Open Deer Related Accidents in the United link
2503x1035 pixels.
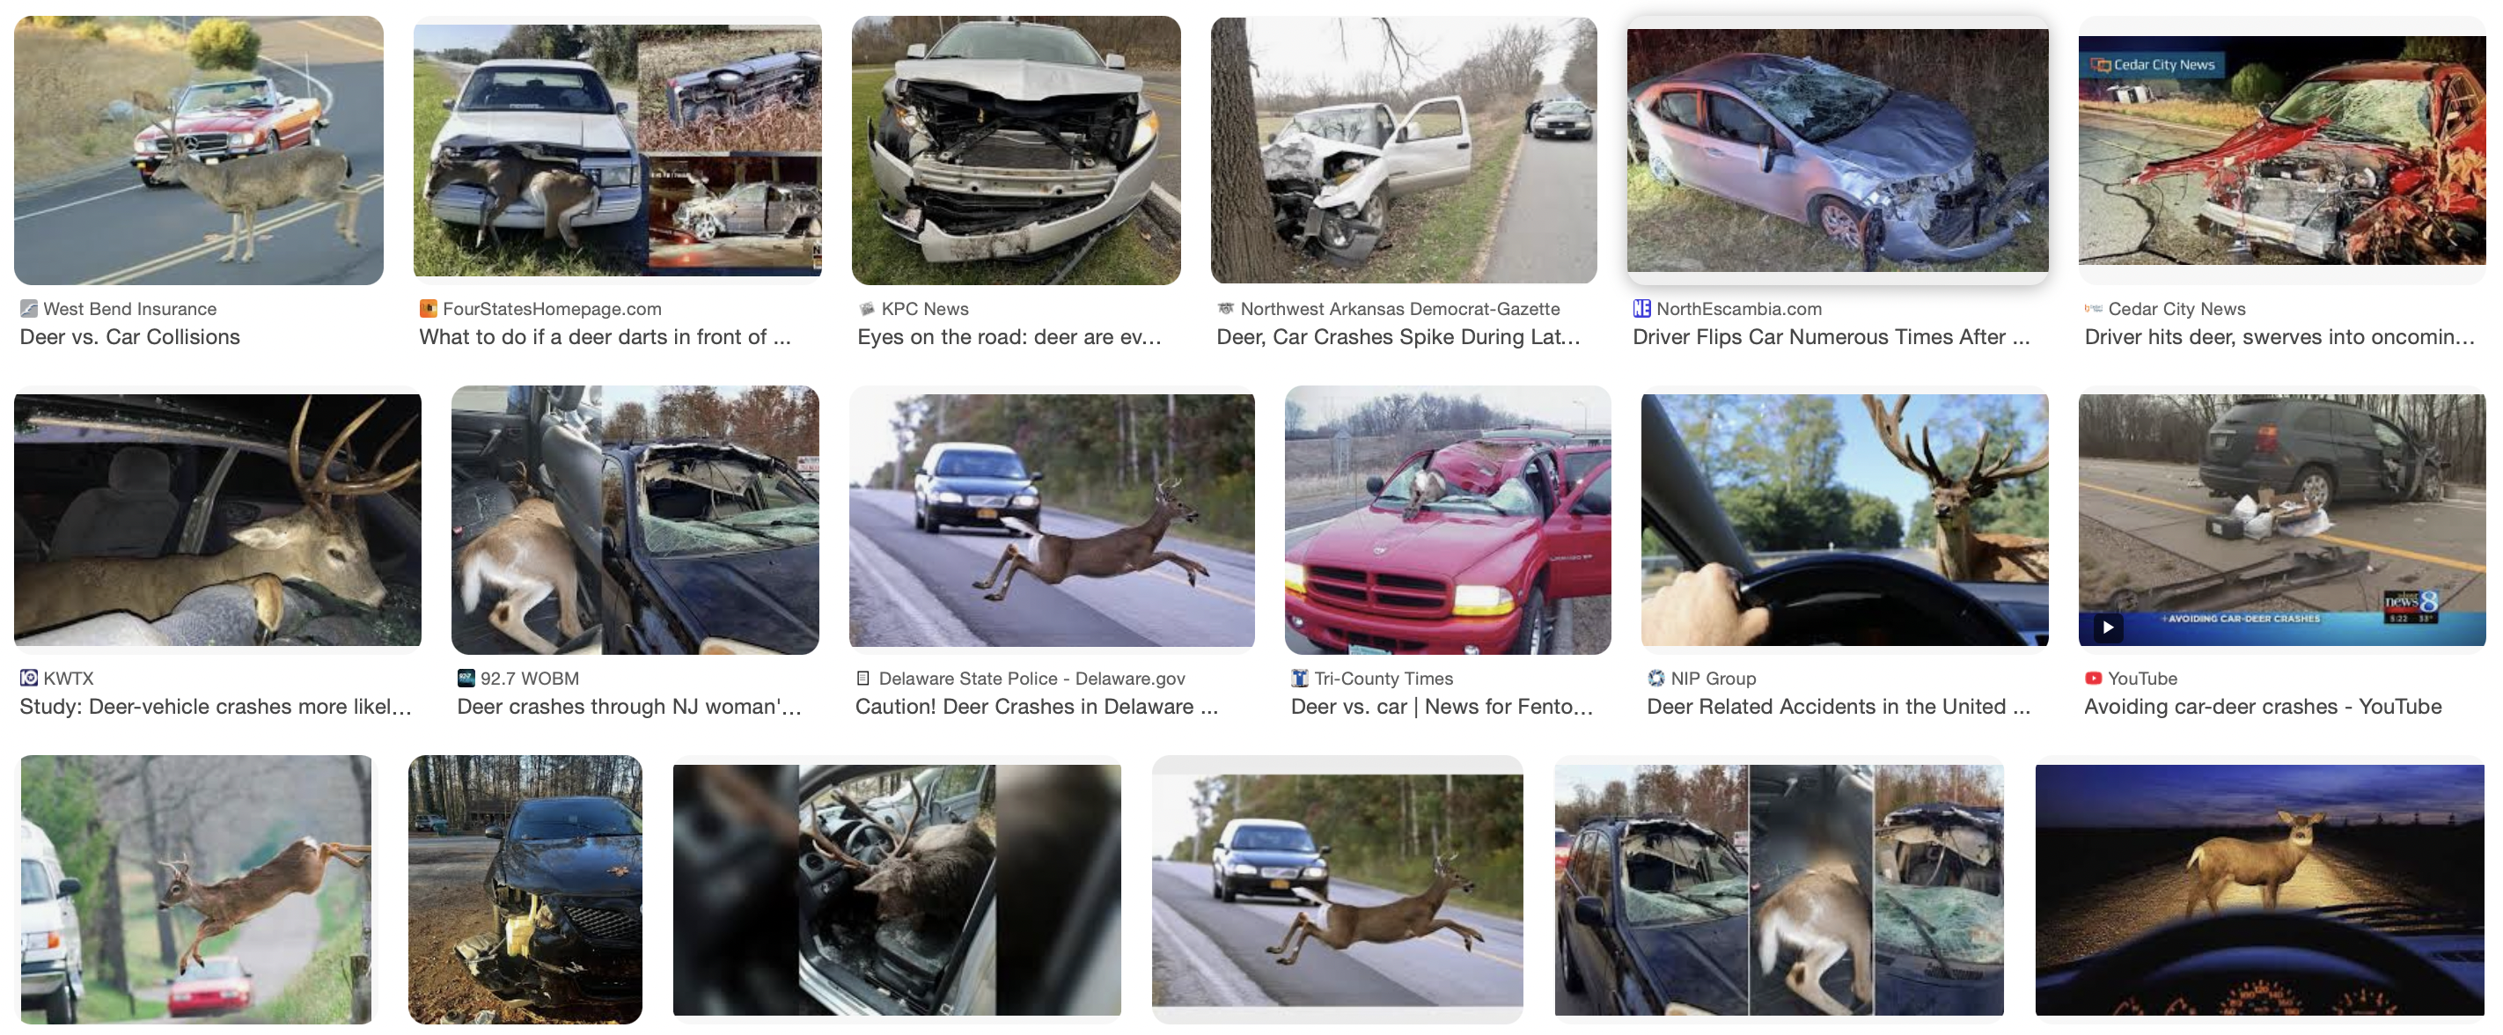click(1839, 707)
